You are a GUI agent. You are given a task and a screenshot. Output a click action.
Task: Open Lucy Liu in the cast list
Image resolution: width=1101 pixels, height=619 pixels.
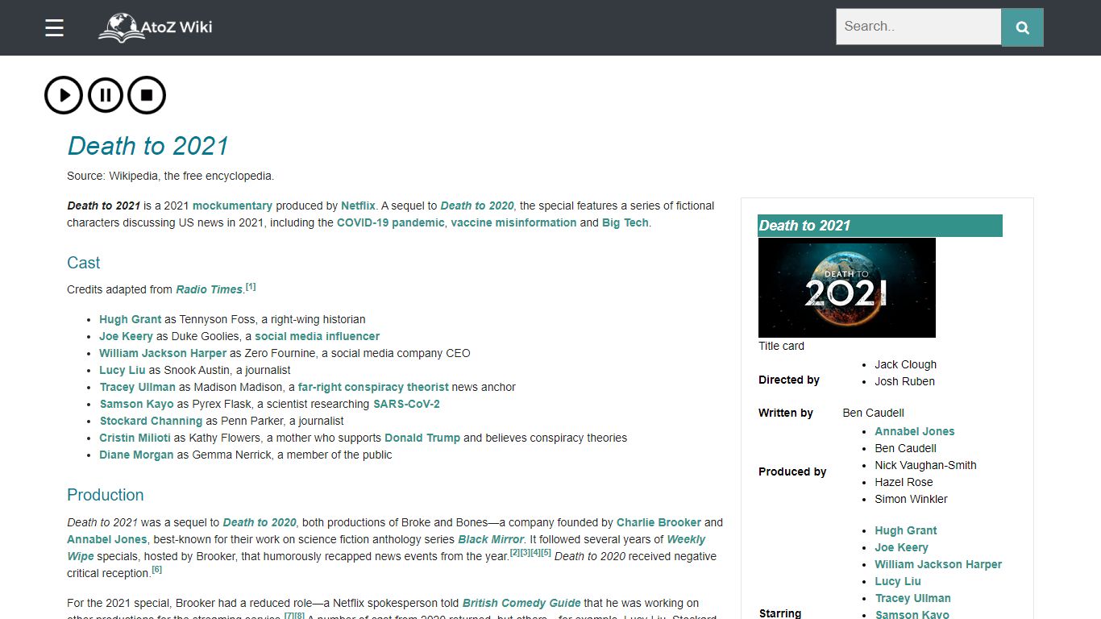[123, 370]
